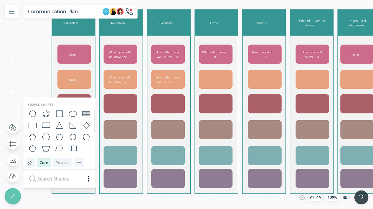Screen dimensions: 373x209
Task: Open keyboard shortcuts icon
Action: [346, 198]
